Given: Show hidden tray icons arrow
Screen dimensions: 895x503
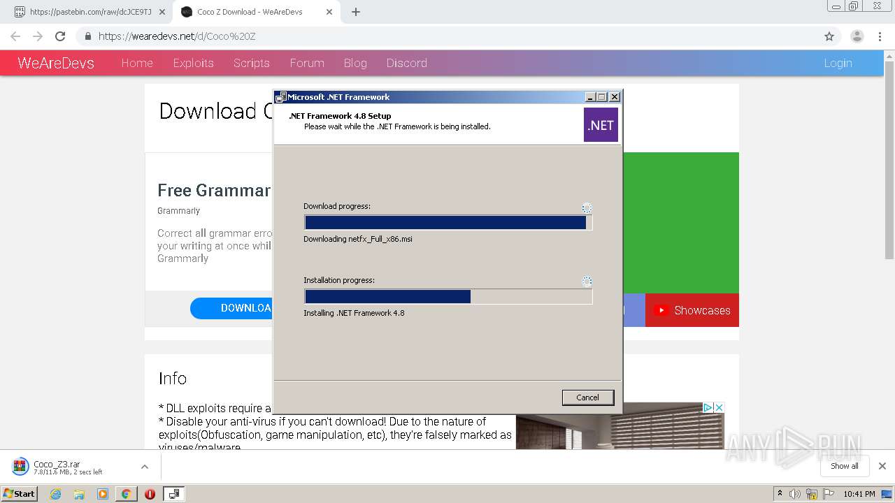Looking at the screenshot, I should tap(780, 494).
